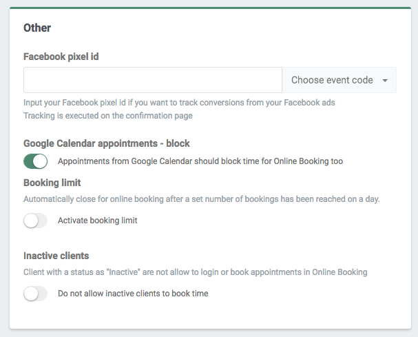Viewport: 418px width, 337px height.
Task: Turn on the inactive clients booking toggle
Action: 35,294
